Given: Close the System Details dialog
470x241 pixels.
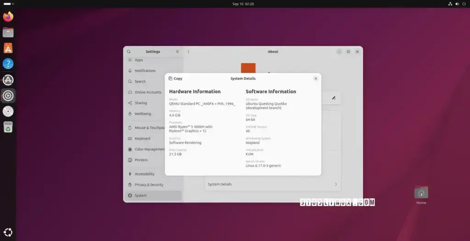Looking at the screenshot, I should click(316, 78).
